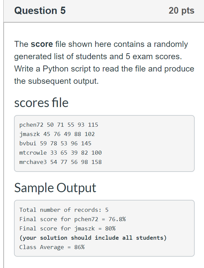Viewport: 204px width, 268px height.
Task: Click the Total number of records line
Action: coord(64,210)
